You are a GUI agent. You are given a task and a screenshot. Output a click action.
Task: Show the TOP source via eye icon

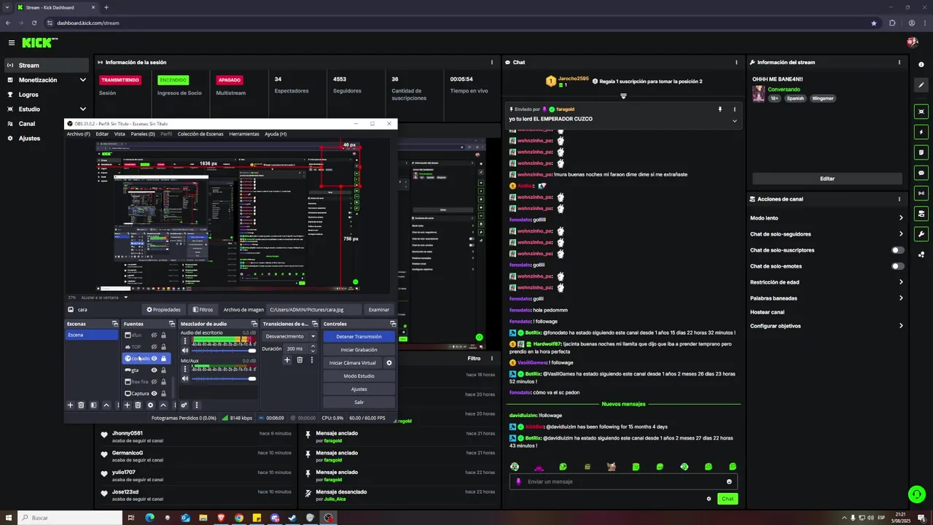coord(154,347)
